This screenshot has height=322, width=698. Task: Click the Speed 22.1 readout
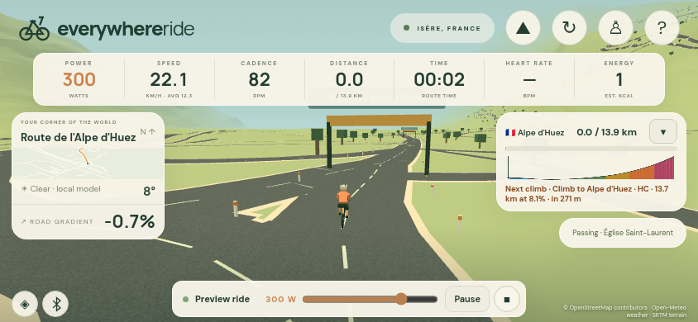169,79
